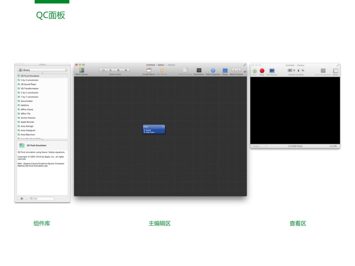Select the Accumulator patch in the library list
Image resolution: width=355 pixels, height=266 pixels.
pyautogui.click(x=27, y=101)
